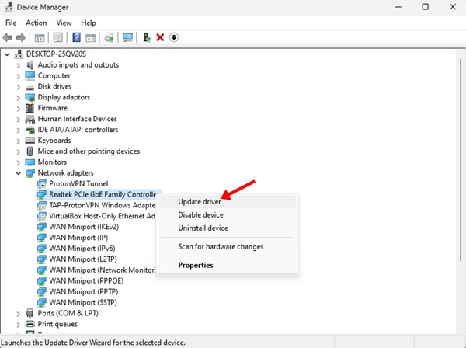
Task: Click the Print queues printer icon
Action: point(30,324)
